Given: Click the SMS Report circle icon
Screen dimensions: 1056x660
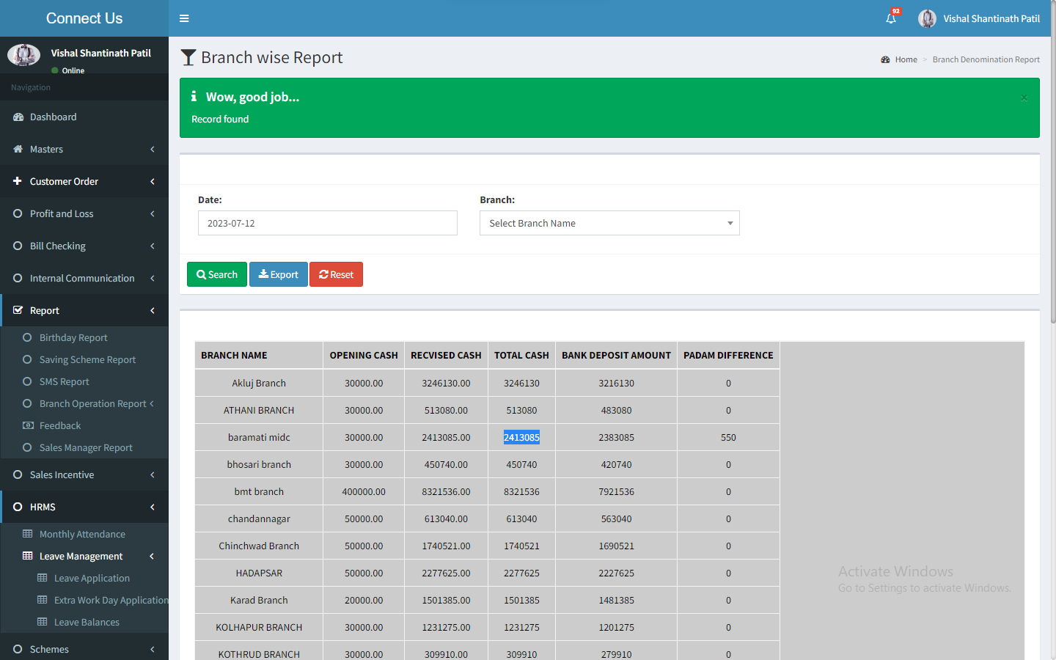Looking at the screenshot, I should pyautogui.click(x=27, y=381).
